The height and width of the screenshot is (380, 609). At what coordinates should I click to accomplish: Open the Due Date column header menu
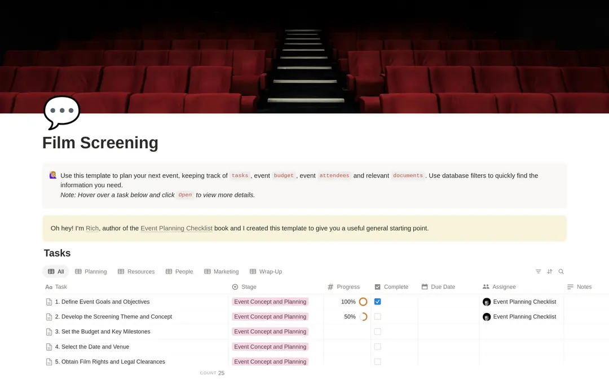coord(438,287)
